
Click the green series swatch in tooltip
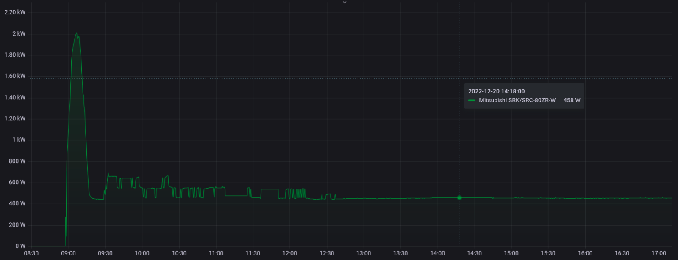pyautogui.click(x=472, y=101)
